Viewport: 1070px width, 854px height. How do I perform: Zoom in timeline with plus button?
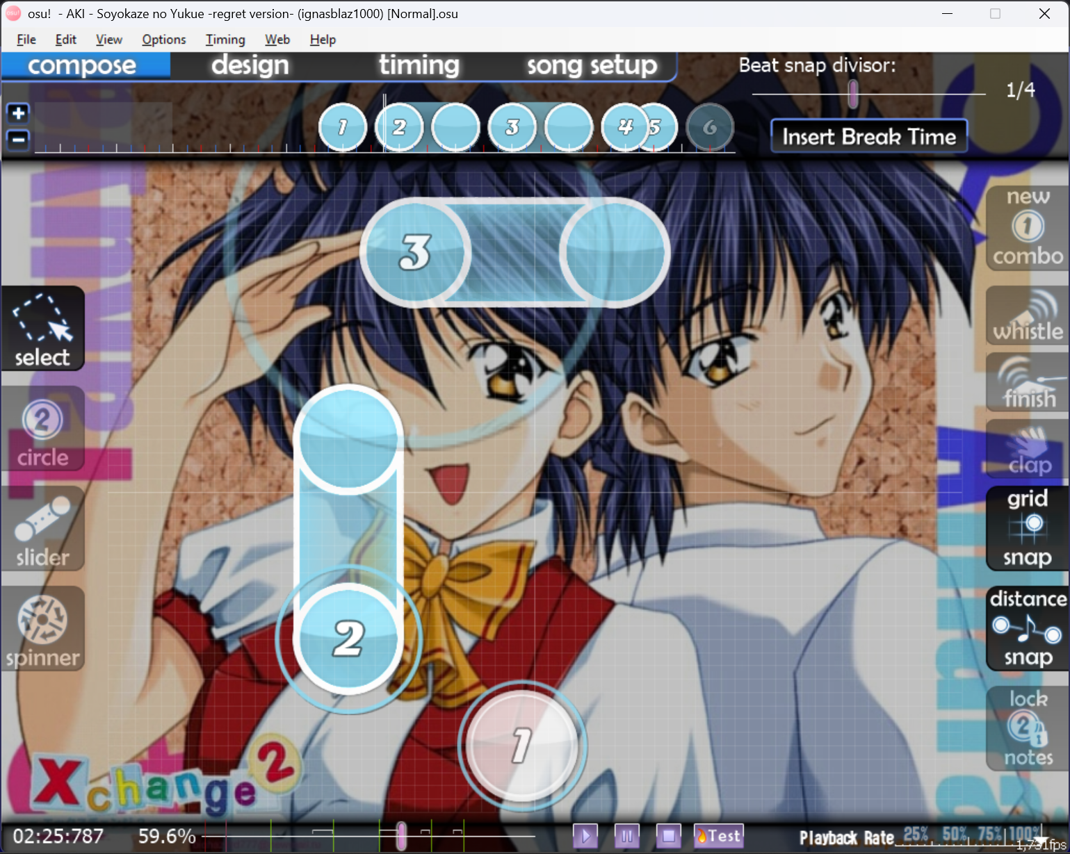tap(19, 113)
